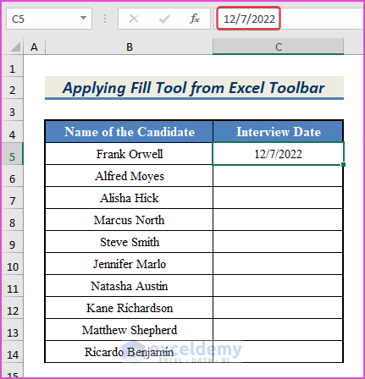This screenshot has width=365, height=379.
Task: Click the Name Box showing C5
Action: click(x=49, y=19)
